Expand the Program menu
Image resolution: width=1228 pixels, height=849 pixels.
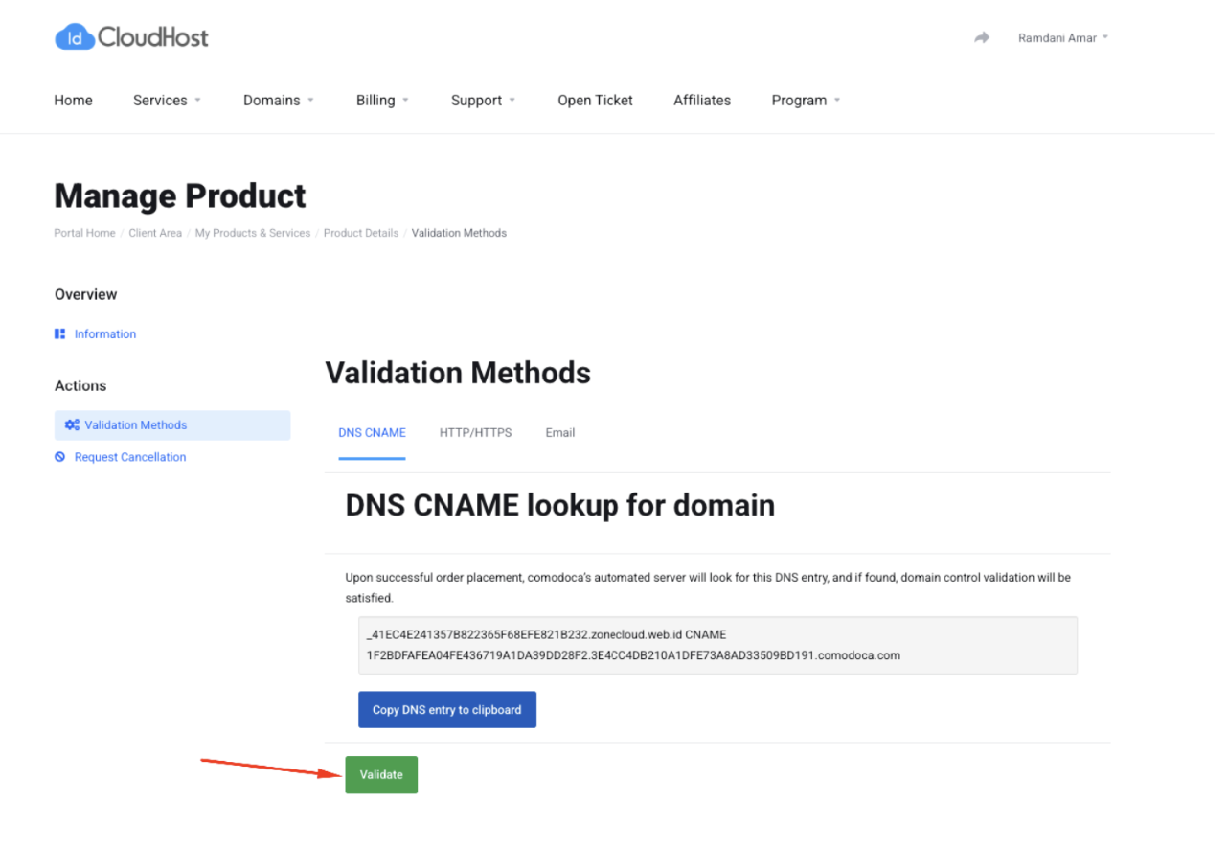(x=806, y=101)
